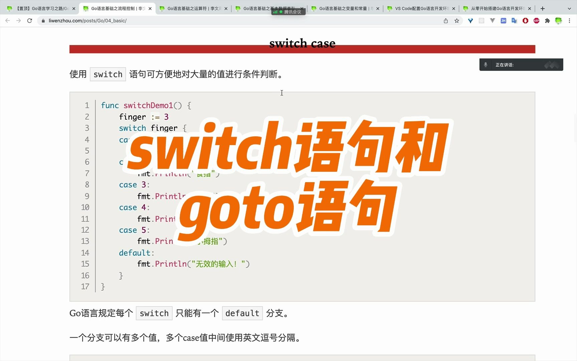
Task: Switch to the Go语言基础之变量和常量 tab
Action: pyautogui.click(x=345, y=9)
